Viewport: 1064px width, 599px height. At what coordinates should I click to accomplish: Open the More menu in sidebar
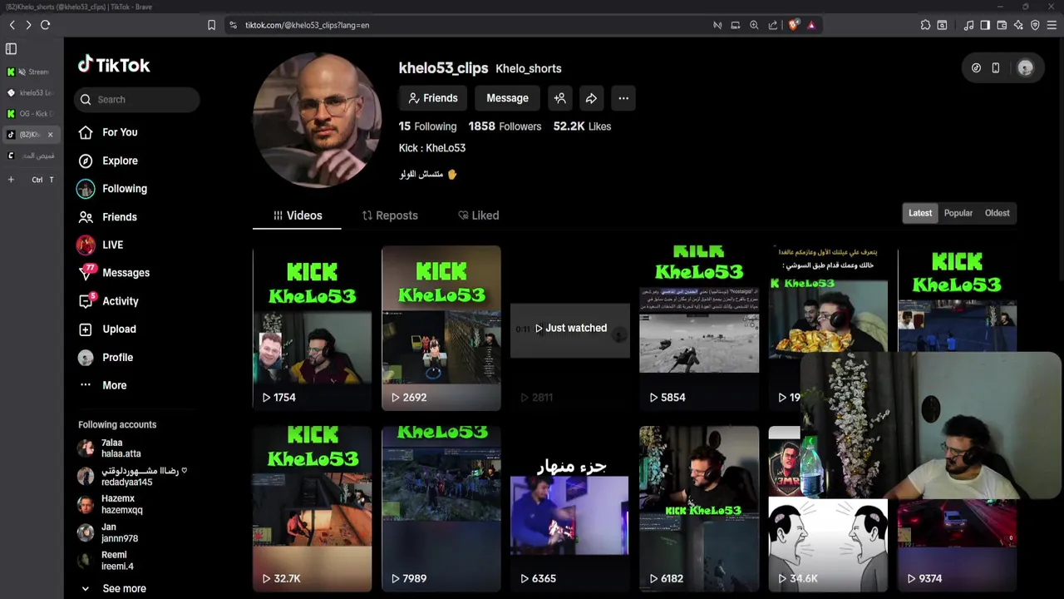pyautogui.click(x=114, y=385)
